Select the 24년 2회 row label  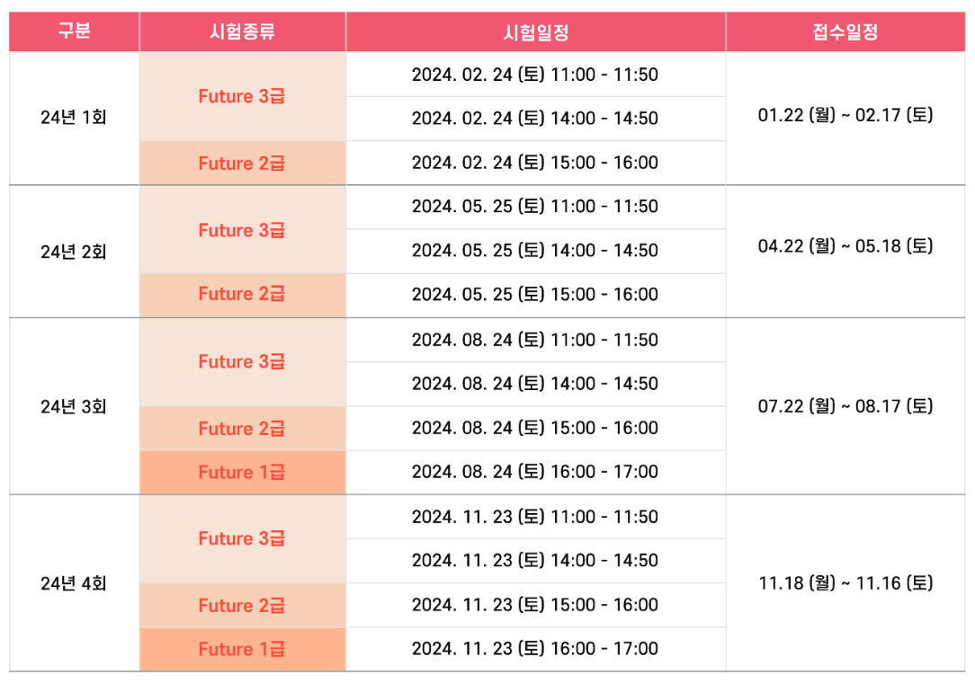(74, 252)
